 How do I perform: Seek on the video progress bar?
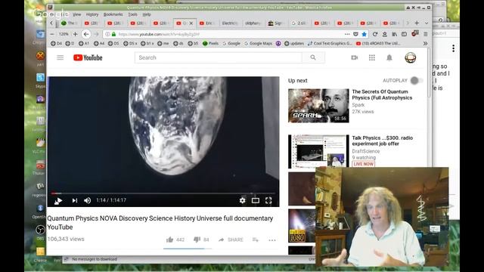pos(163,193)
